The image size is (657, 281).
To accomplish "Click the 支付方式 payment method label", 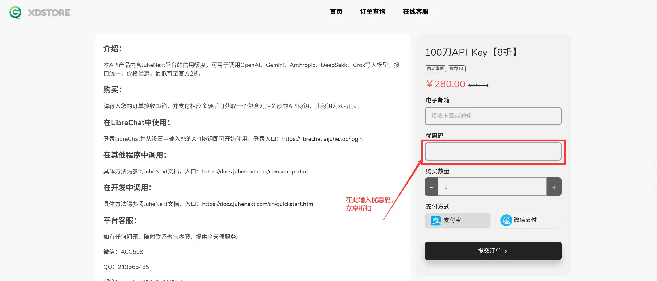I will pyautogui.click(x=437, y=207).
